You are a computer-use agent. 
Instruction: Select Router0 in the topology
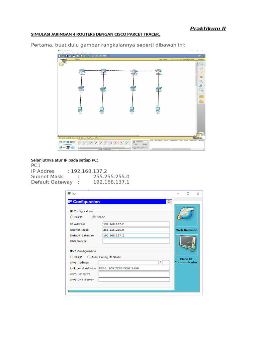click(82, 71)
